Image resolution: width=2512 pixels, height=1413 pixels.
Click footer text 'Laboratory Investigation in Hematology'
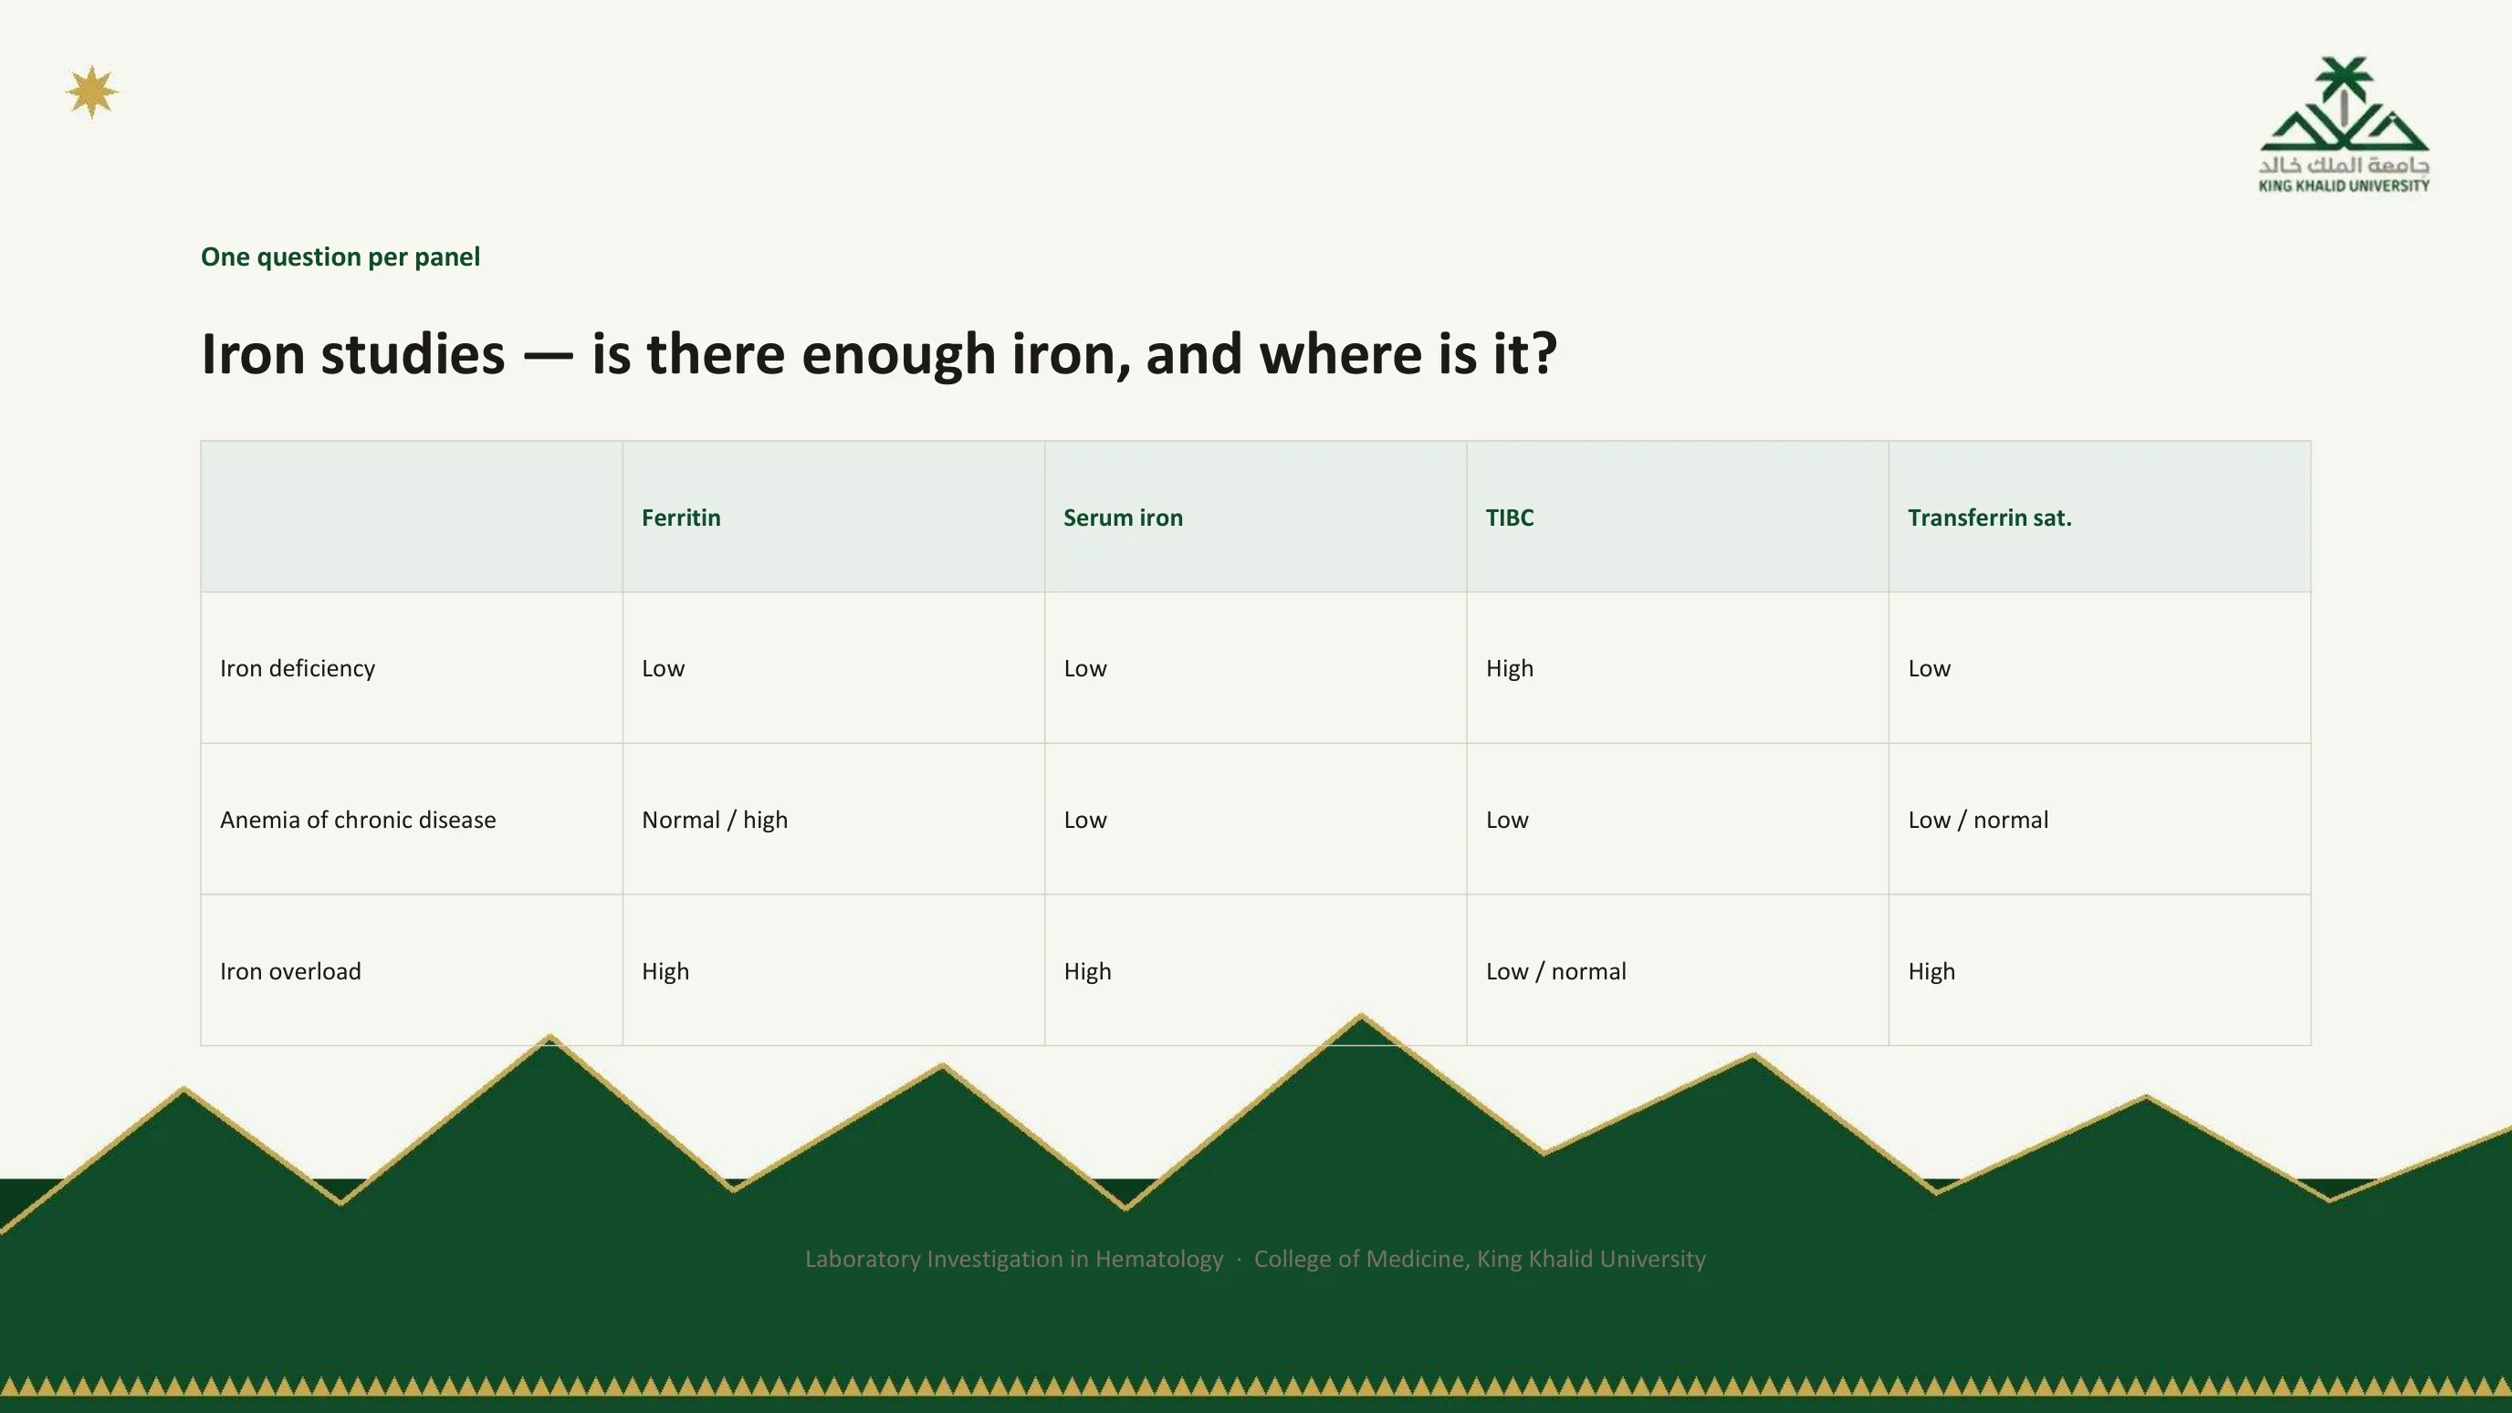1014,1259
